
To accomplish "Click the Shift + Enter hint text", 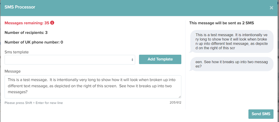I will (x=34, y=103).
